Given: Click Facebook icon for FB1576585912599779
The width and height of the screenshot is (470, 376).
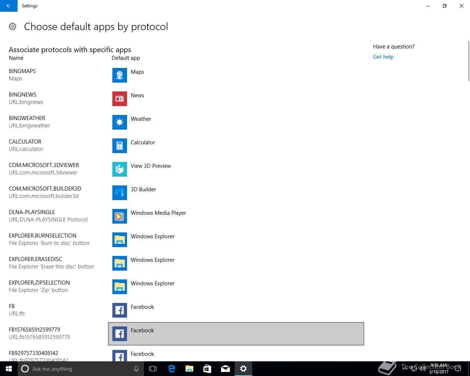Looking at the screenshot, I should (x=120, y=334).
